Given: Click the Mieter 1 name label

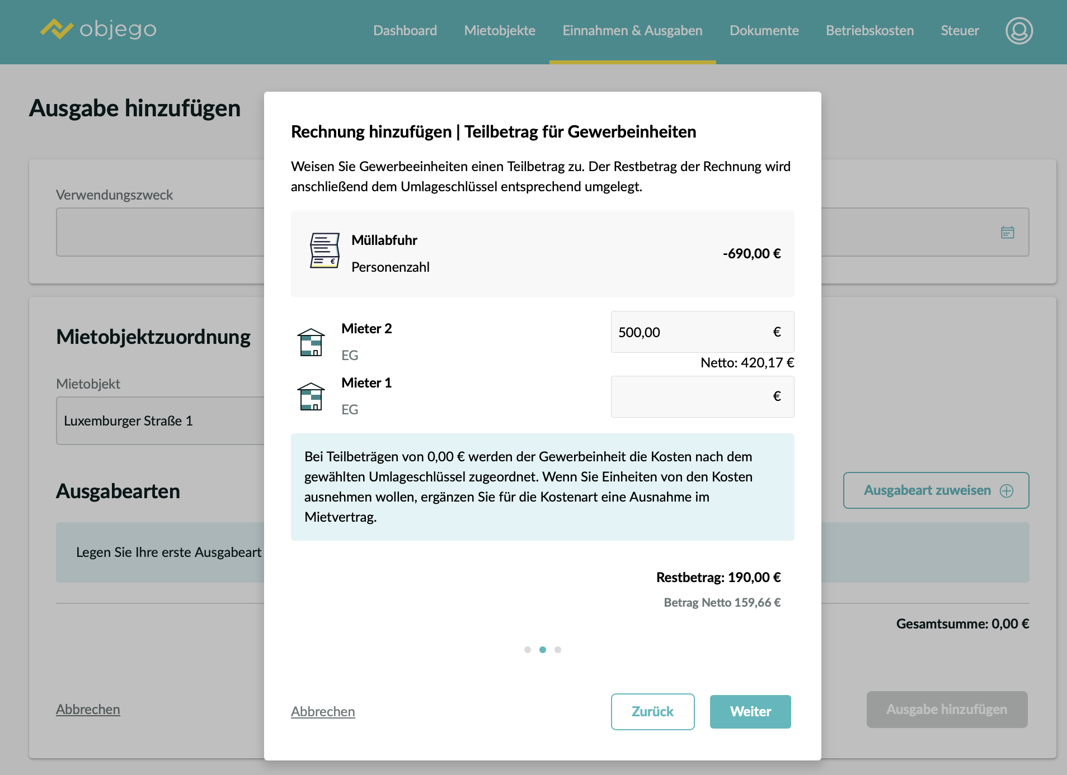Looking at the screenshot, I should point(366,383).
